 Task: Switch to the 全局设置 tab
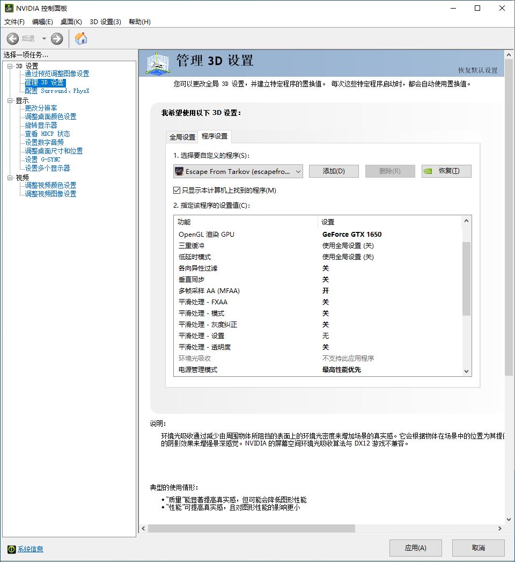click(x=182, y=137)
